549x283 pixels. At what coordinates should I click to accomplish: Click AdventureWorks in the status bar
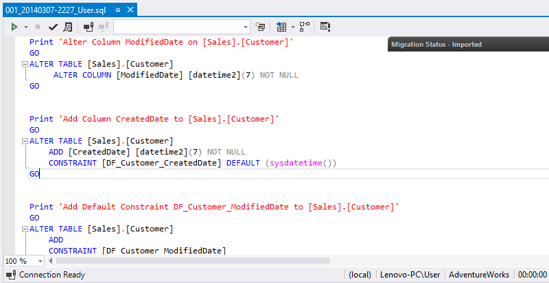click(479, 275)
